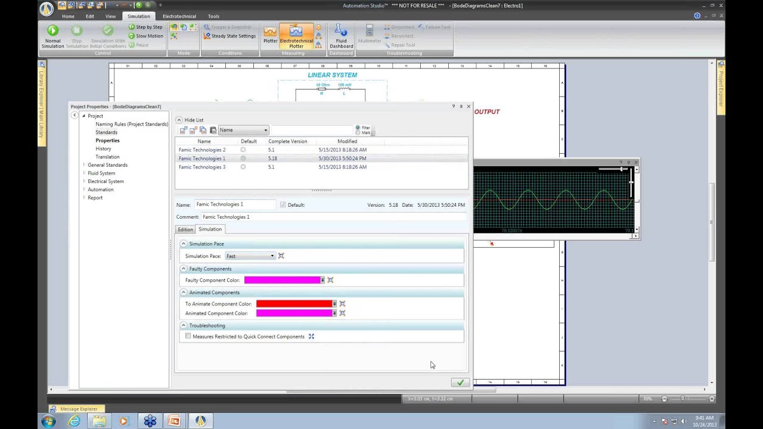Open the Edit ribbon tab

pyautogui.click(x=90, y=16)
